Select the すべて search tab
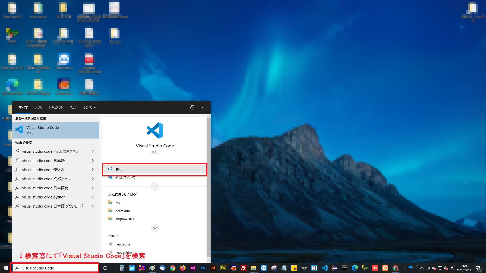This screenshot has width=486, height=273. pos(23,107)
